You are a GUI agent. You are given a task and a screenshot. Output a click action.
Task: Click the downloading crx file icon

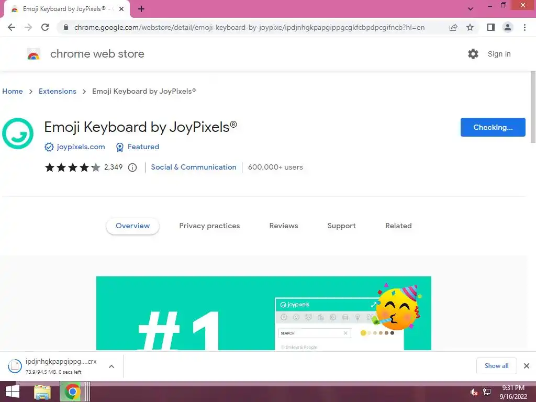[15, 366]
